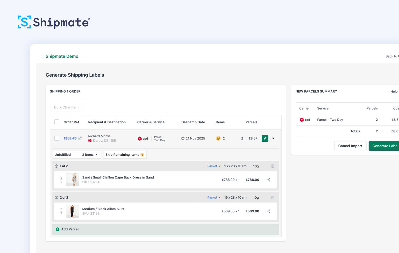
Task: Open order 1958-F3 via the external link icon
Action: point(80,138)
